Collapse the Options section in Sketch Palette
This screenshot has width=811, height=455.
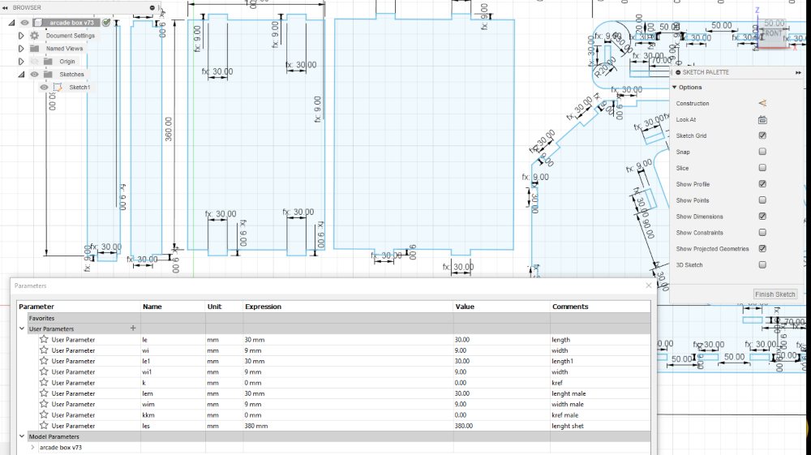(675, 88)
